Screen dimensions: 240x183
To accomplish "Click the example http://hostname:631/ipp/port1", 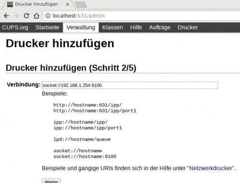I will point(95,111).
